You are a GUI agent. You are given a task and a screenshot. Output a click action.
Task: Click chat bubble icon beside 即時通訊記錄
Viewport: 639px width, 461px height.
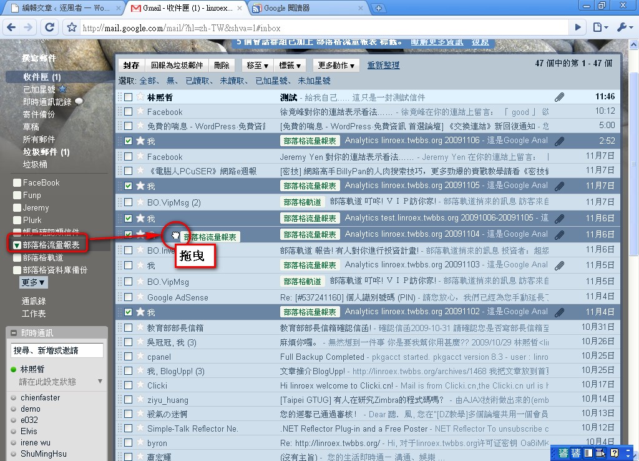(79, 102)
